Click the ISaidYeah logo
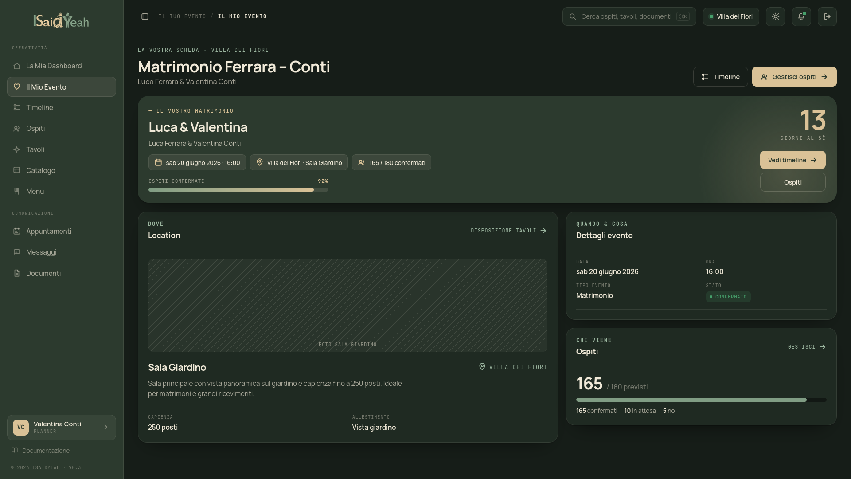The image size is (851, 479). 61,20
